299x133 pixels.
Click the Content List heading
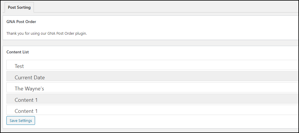[x=18, y=52]
